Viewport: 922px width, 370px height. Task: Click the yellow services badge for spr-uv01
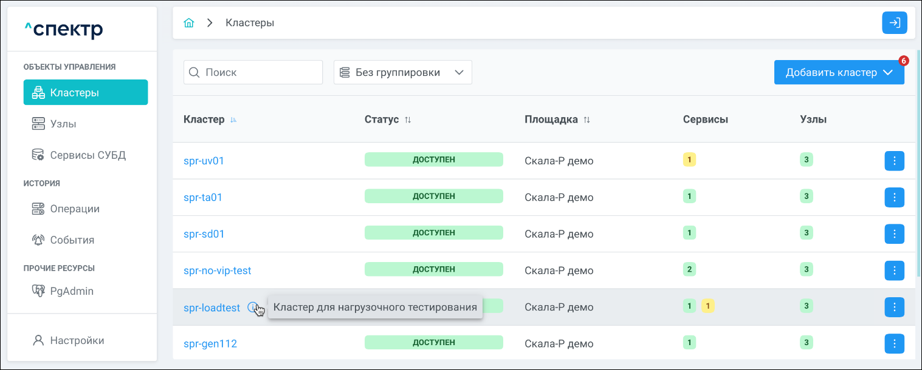pyautogui.click(x=689, y=160)
